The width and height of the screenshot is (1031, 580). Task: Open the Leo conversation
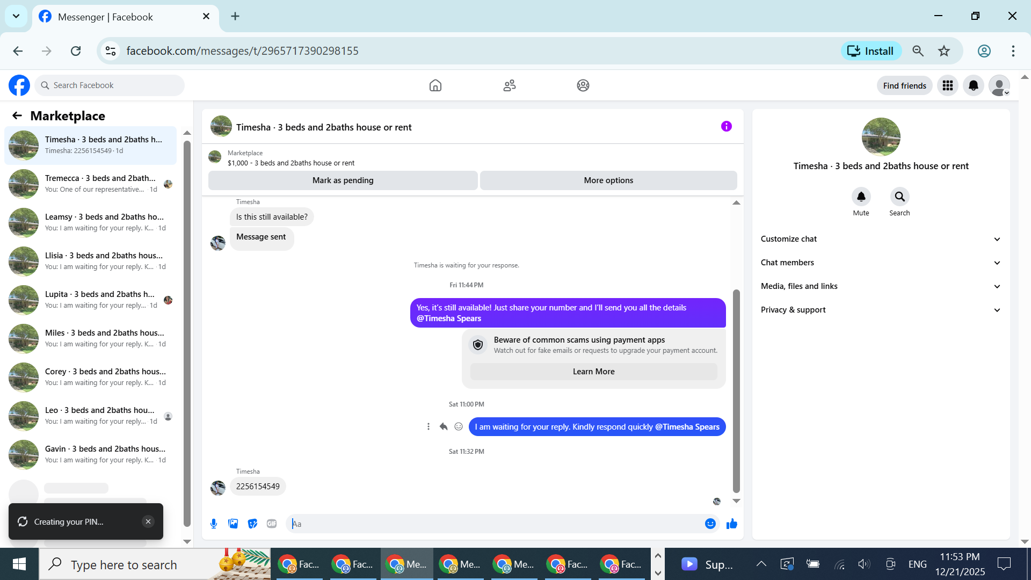91,416
